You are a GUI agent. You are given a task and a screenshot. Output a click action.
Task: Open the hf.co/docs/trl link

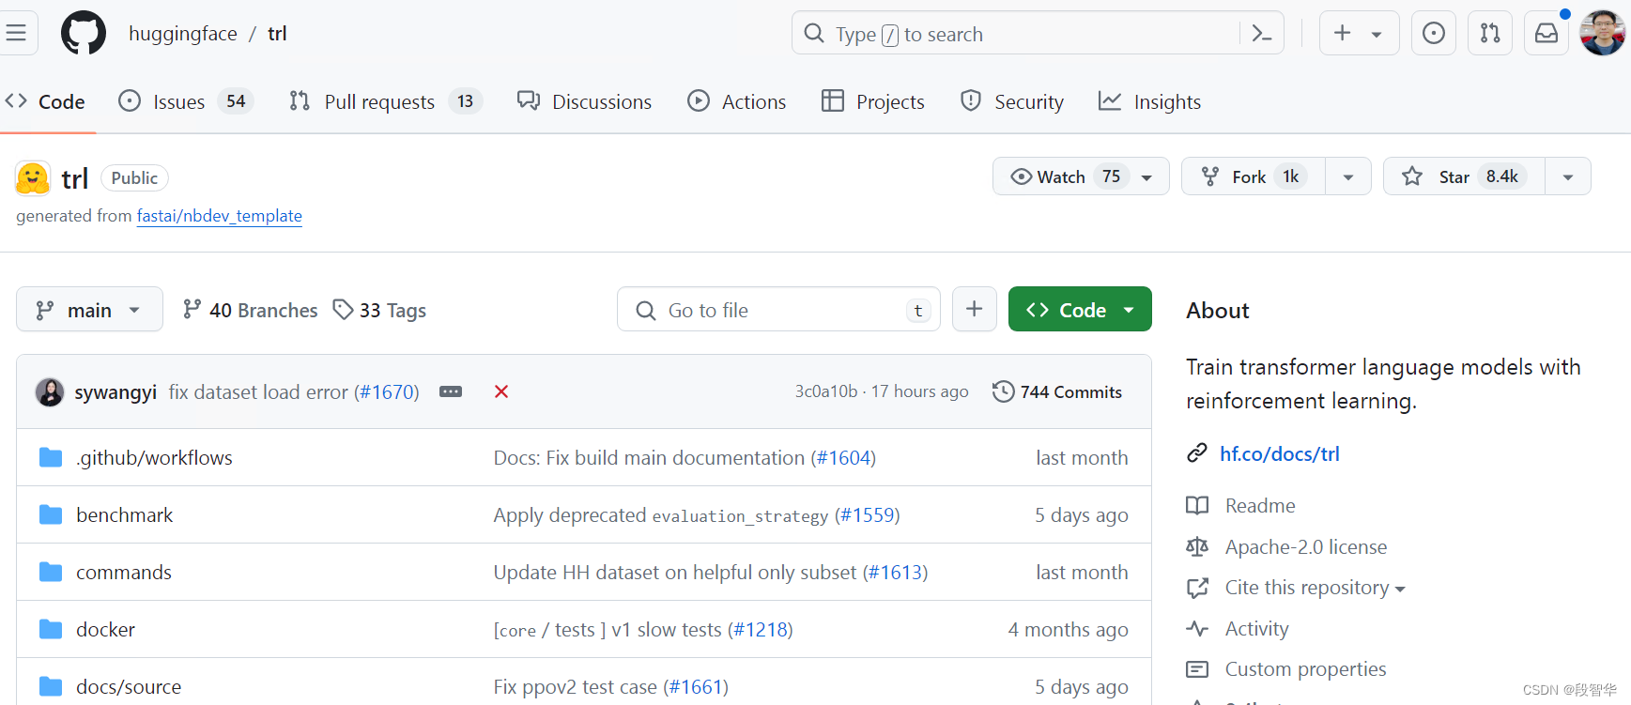click(x=1280, y=454)
